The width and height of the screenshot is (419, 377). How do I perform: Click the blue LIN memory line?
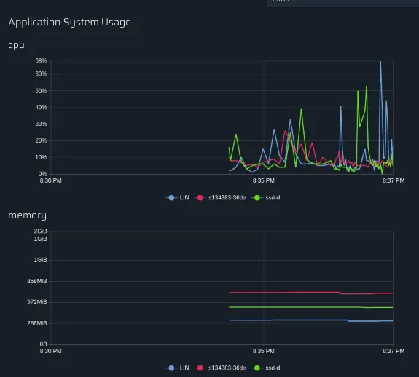click(311, 320)
